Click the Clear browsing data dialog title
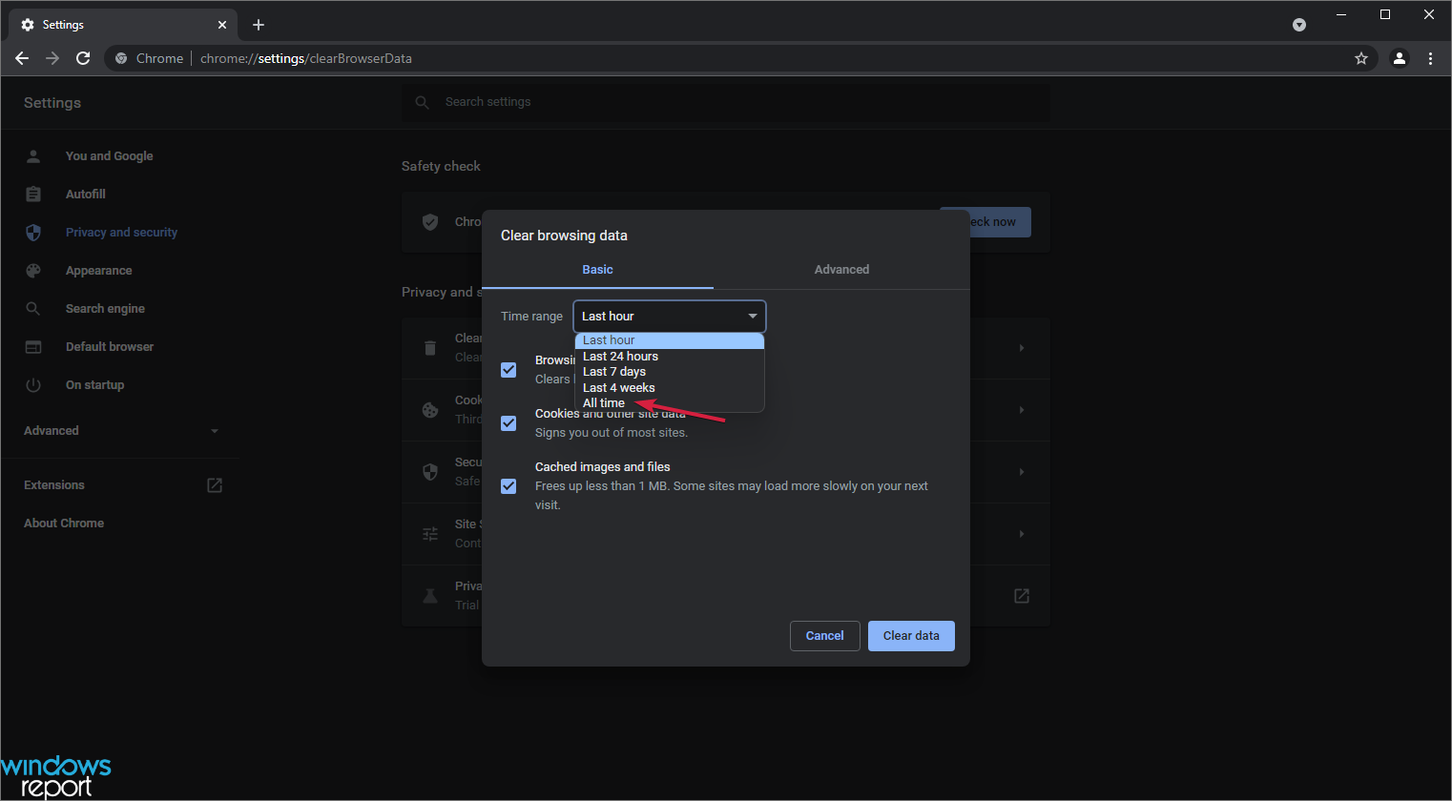The image size is (1452, 801). click(x=564, y=236)
